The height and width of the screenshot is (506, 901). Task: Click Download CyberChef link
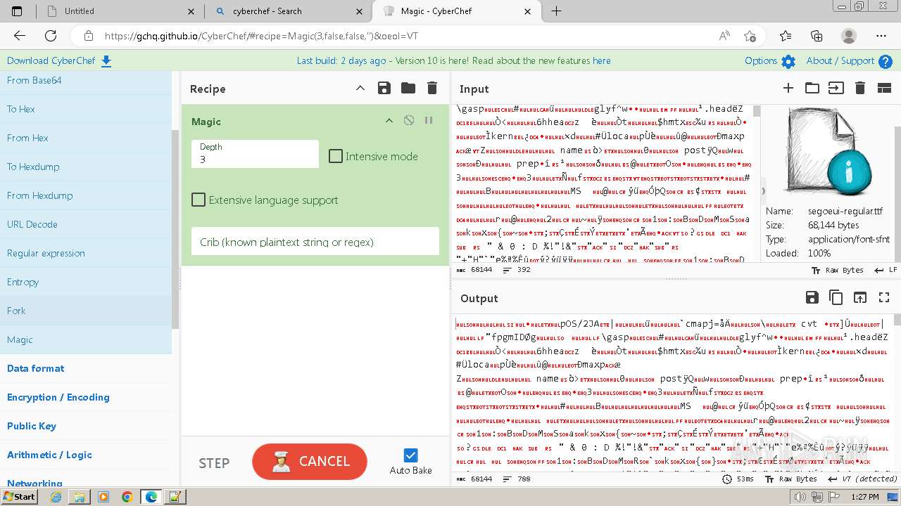point(59,61)
